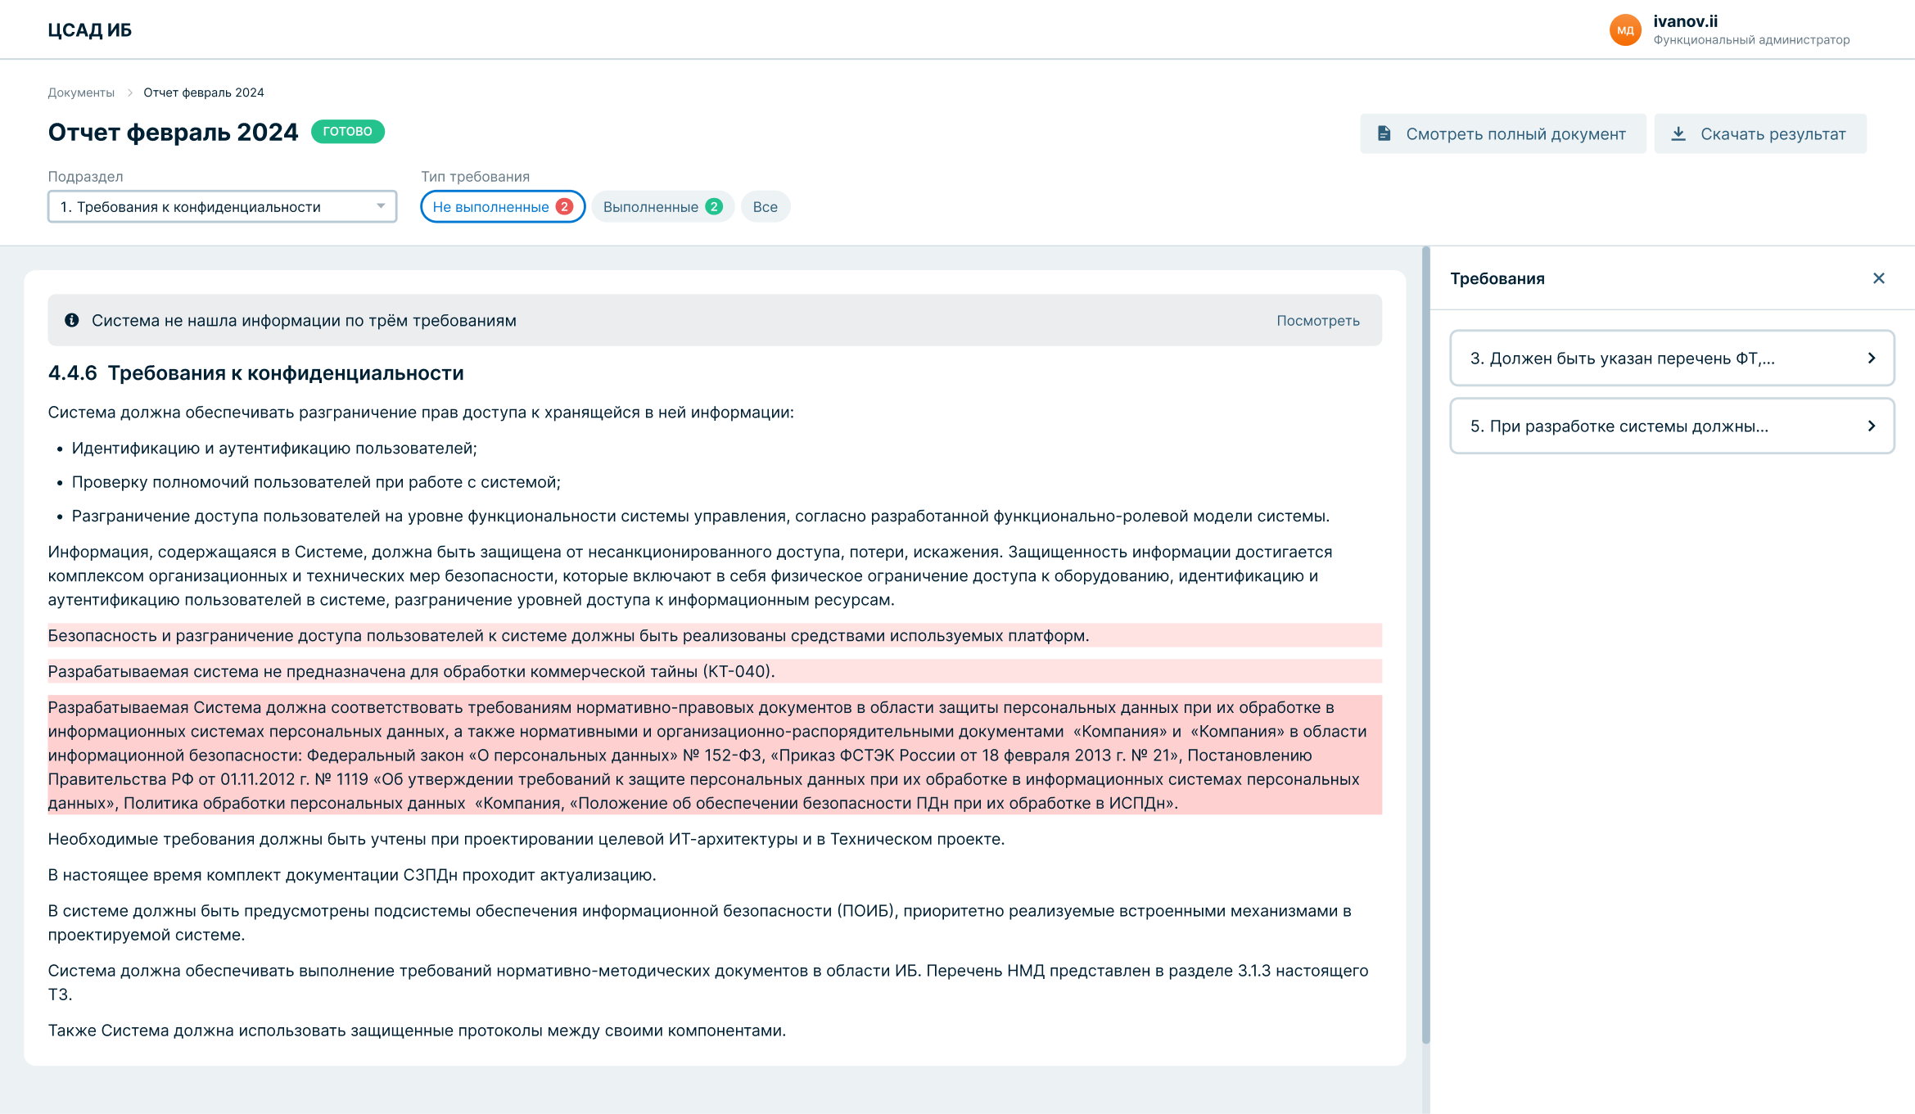This screenshot has height=1114, width=1915.
Task: Click the breadcrumb separator arrow icon
Action: (129, 92)
